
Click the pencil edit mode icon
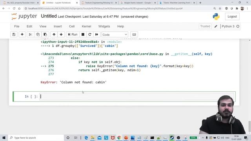point(216,26)
